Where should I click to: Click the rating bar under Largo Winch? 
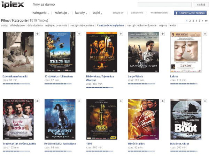(141, 84)
